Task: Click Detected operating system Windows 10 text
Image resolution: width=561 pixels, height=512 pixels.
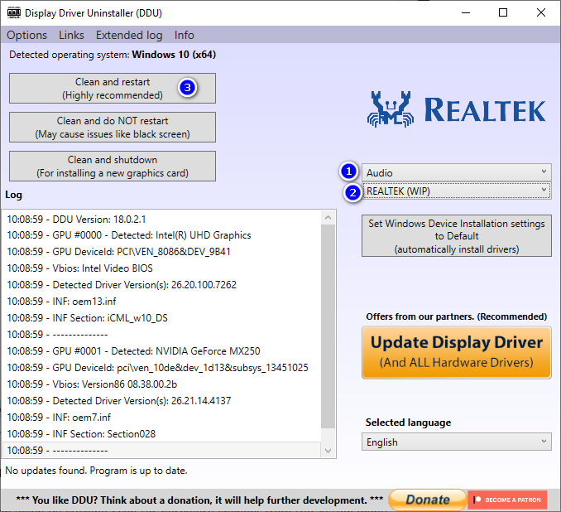Action: click(x=113, y=55)
